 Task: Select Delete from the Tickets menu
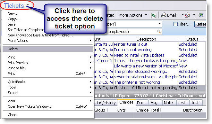coord(48,49)
